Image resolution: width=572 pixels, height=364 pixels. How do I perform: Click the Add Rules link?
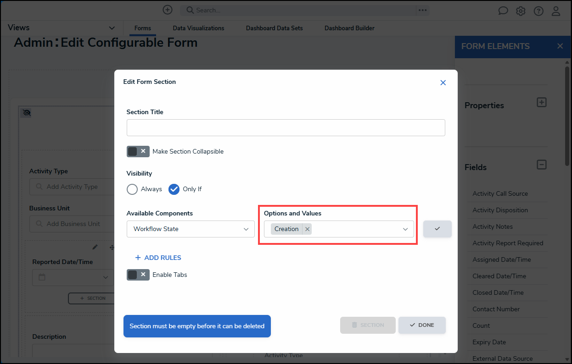pos(158,258)
